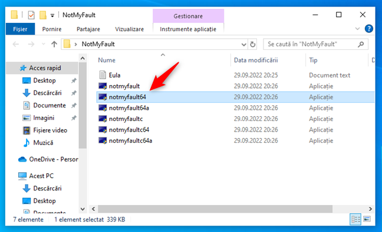Switch to the Partajare ribbon tab
The image size is (382, 232).
click(x=88, y=29)
